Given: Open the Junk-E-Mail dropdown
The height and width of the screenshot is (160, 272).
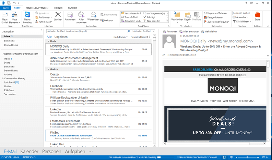Looking at the screenshot, I should tap(44, 22).
